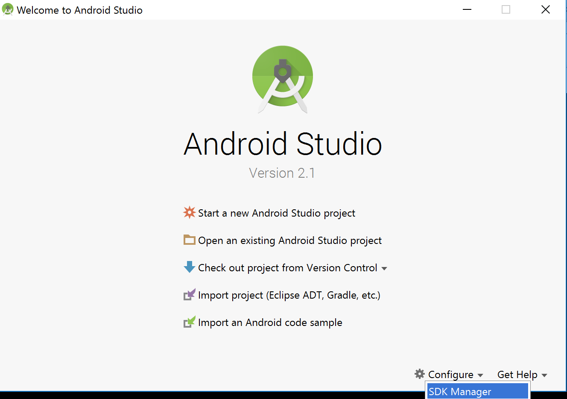Click the blue download arrow for Version Control checkout
This screenshot has height=399, width=567.
[x=189, y=267]
